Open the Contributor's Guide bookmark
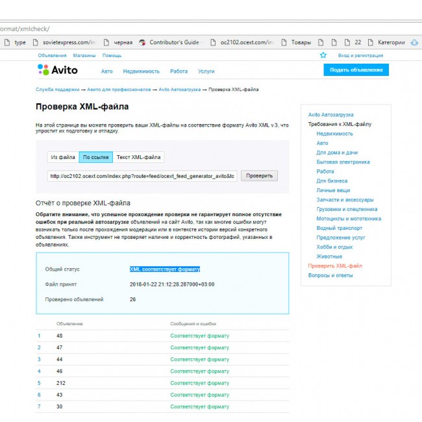This screenshot has width=422, height=422. [x=170, y=43]
